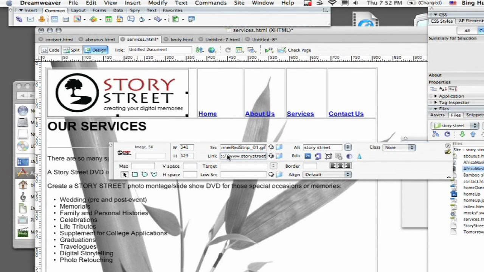Toggle align left for image
484x272 pixels.
coord(333,166)
